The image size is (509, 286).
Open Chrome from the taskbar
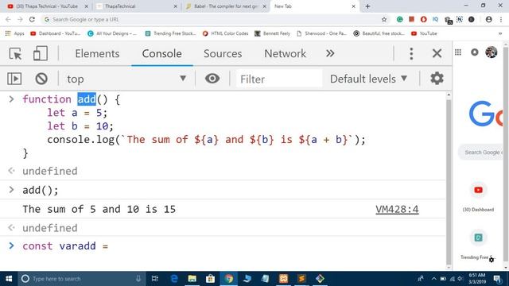(229, 279)
